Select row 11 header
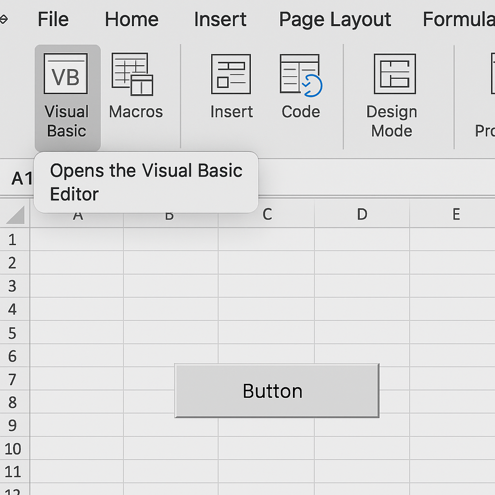The image size is (495, 495). [x=15, y=472]
